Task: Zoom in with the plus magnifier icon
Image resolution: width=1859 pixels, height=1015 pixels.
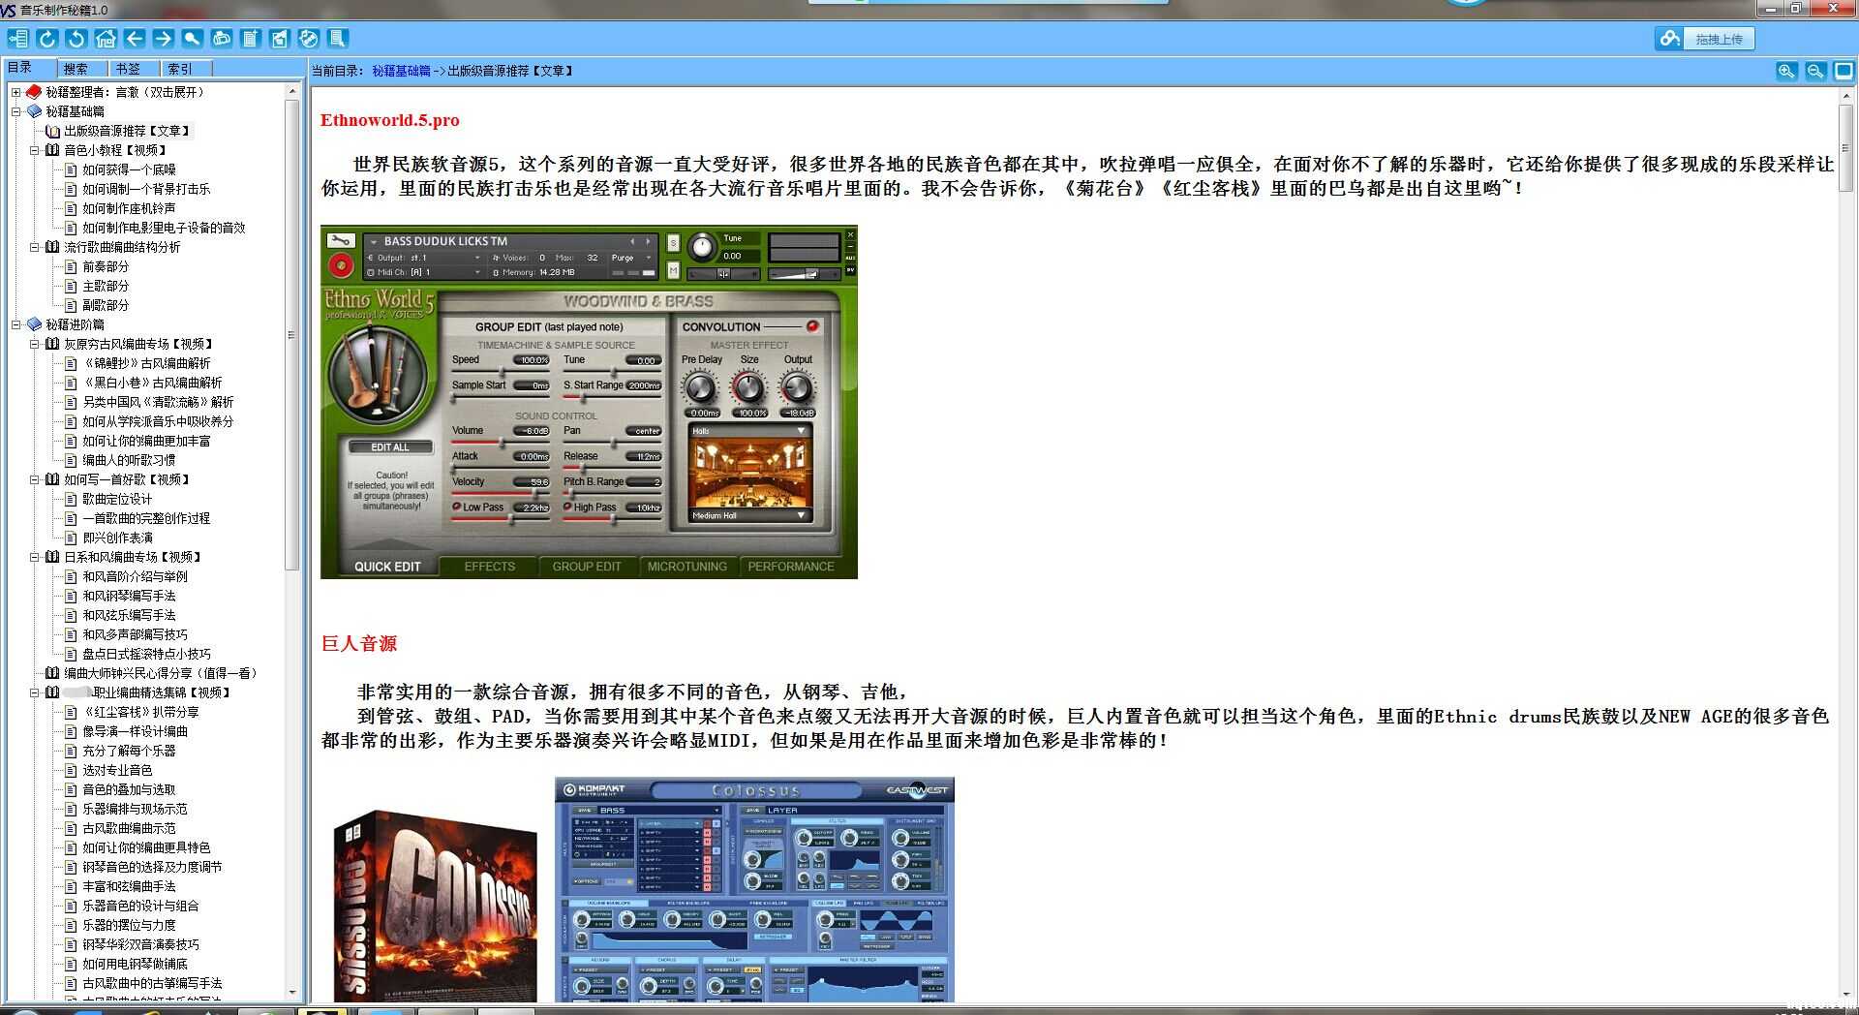Action: click(x=1786, y=71)
